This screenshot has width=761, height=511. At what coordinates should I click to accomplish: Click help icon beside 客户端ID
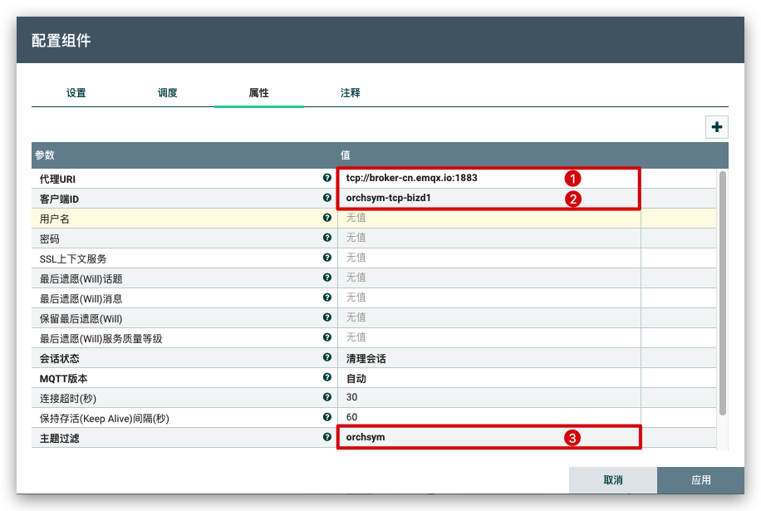pyautogui.click(x=327, y=198)
